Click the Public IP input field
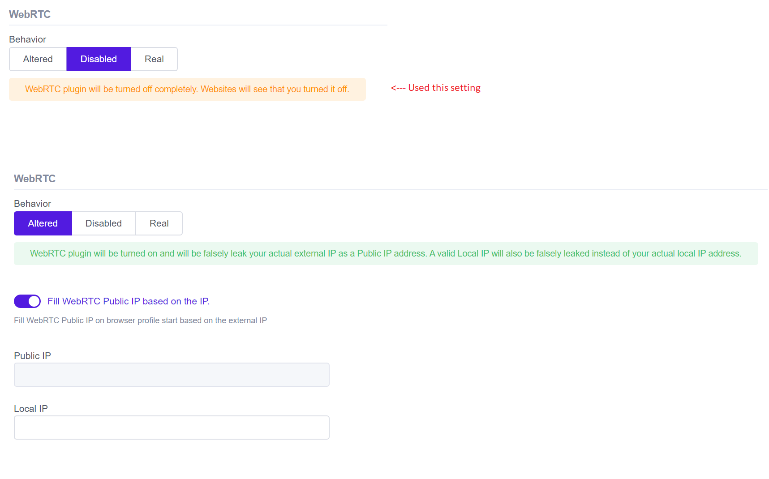The image size is (769, 479). (172, 375)
